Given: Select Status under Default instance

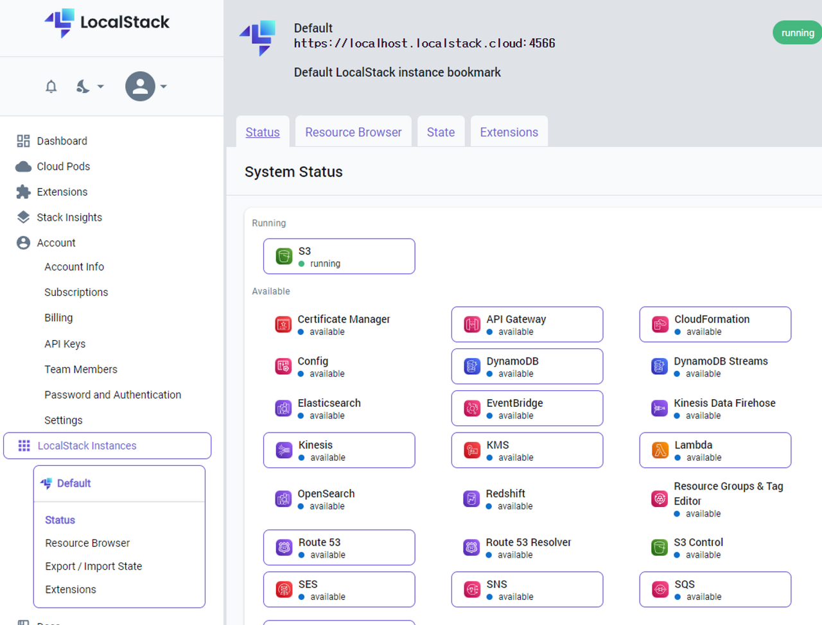Looking at the screenshot, I should (60, 520).
